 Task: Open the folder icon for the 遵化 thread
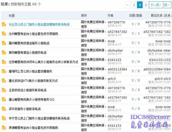point(4,81)
